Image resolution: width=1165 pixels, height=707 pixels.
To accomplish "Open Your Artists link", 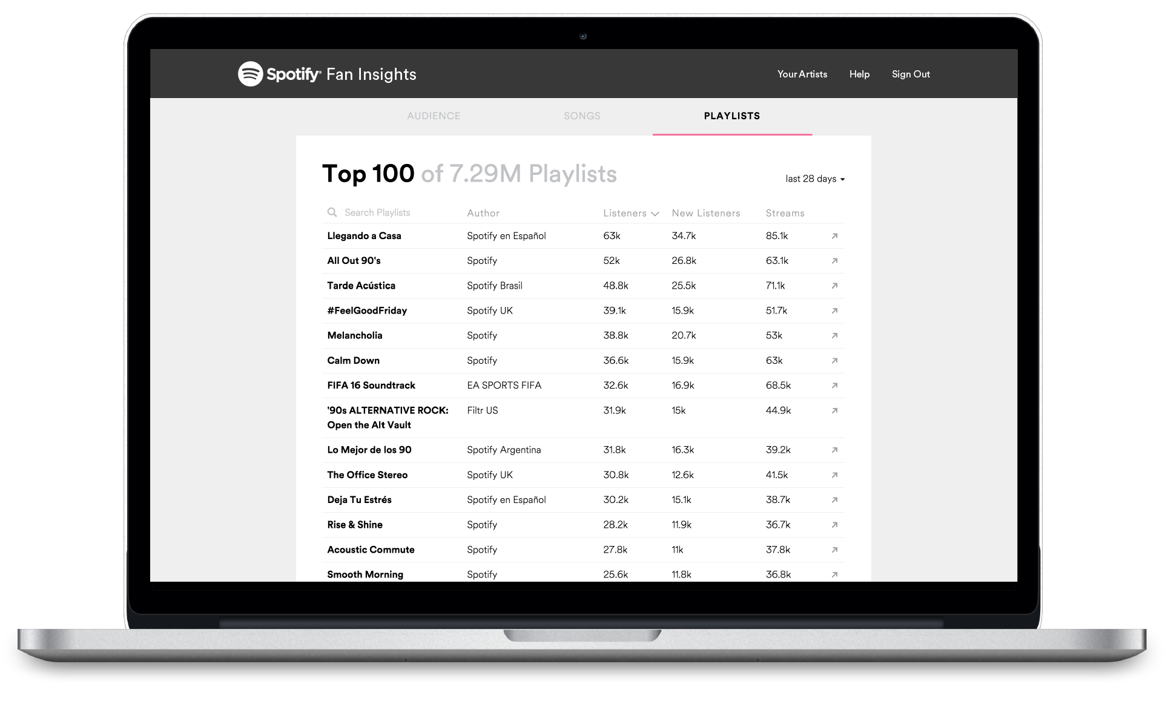I will pos(802,74).
